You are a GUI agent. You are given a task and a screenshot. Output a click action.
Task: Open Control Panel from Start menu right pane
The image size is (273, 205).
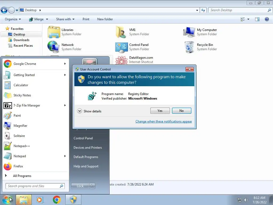pyautogui.click(x=83, y=138)
